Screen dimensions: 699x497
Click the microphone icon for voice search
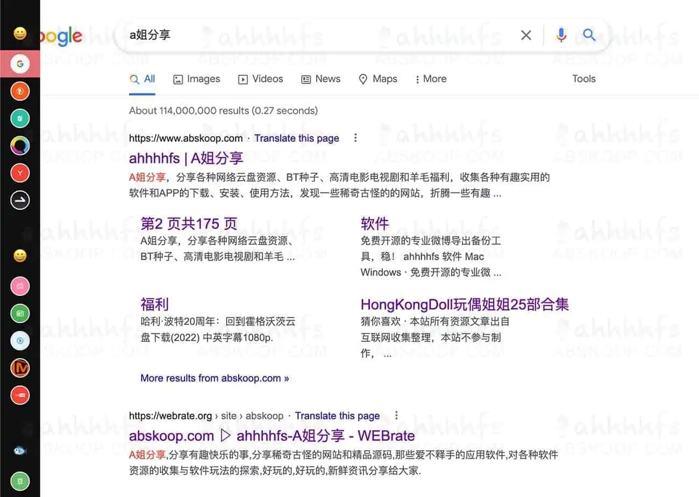pos(561,34)
